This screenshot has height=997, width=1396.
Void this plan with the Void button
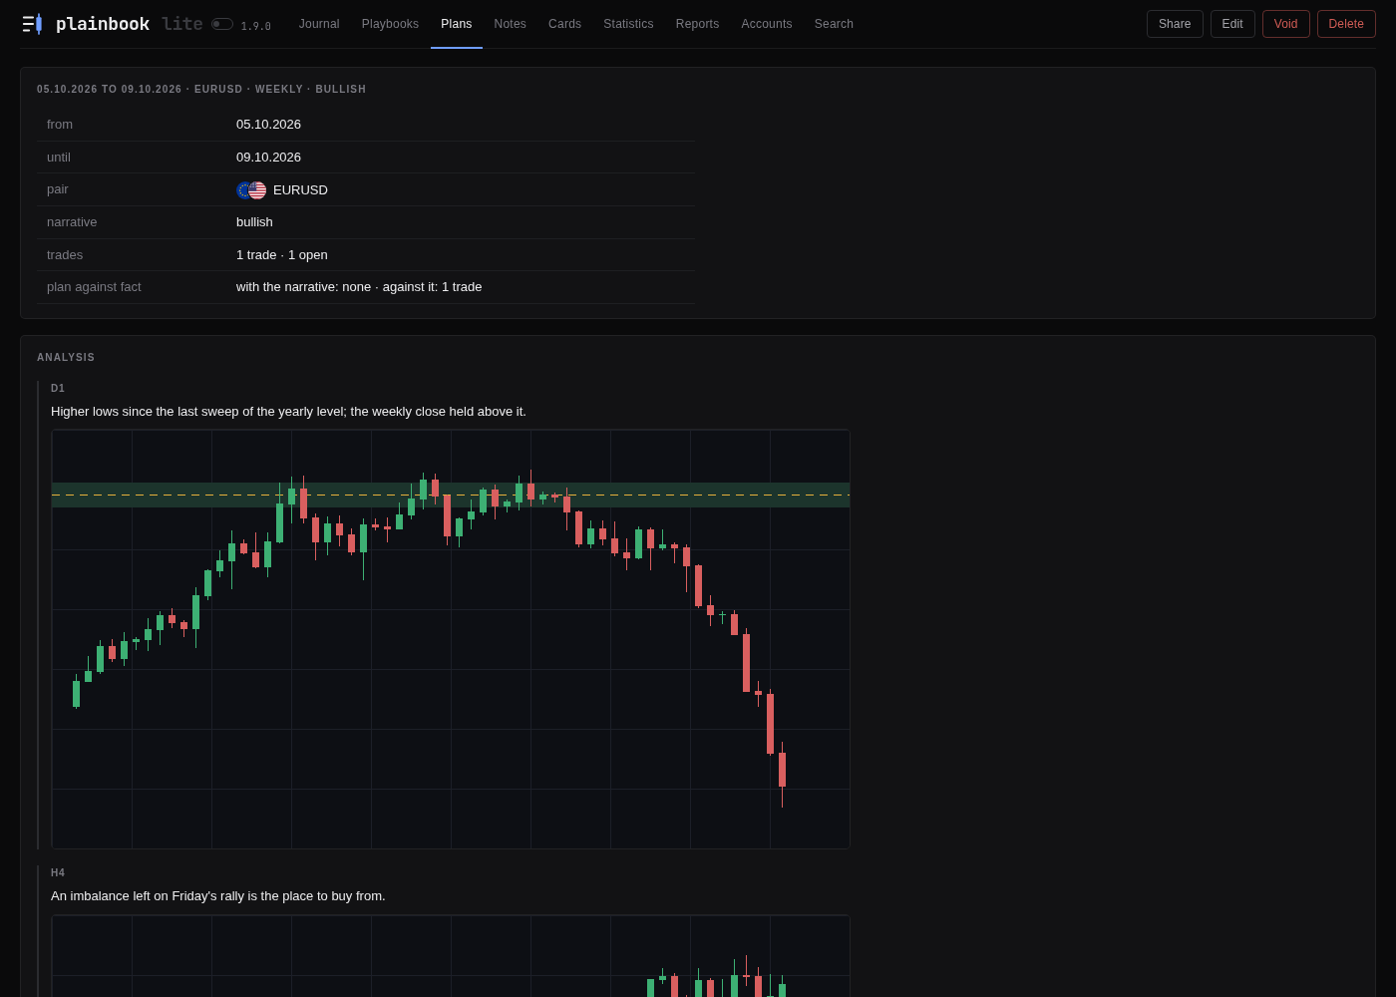(x=1286, y=24)
